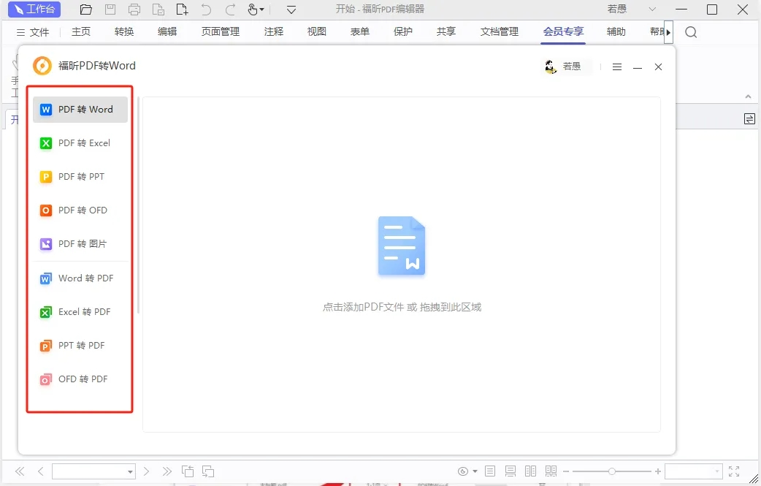Screen dimensions: 761x486
Task: Select PDF 转 OFD option
Action: point(80,210)
